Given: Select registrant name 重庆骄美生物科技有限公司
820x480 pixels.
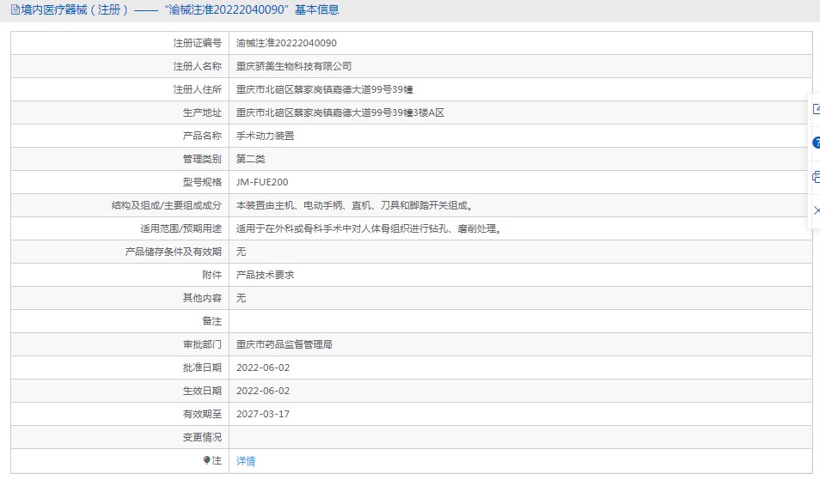Looking at the screenshot, I should pyautogui.click(x=294, y=66).
